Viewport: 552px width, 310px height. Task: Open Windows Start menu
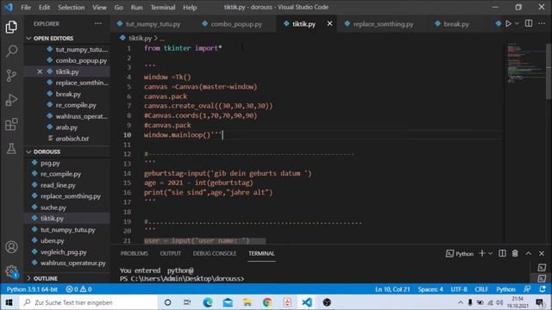click(x=9, y=302)
